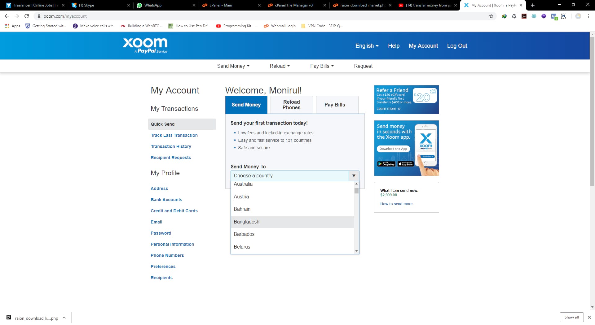Open Phone Numbers
Screen dimensions: 595x325
point(167,255)
